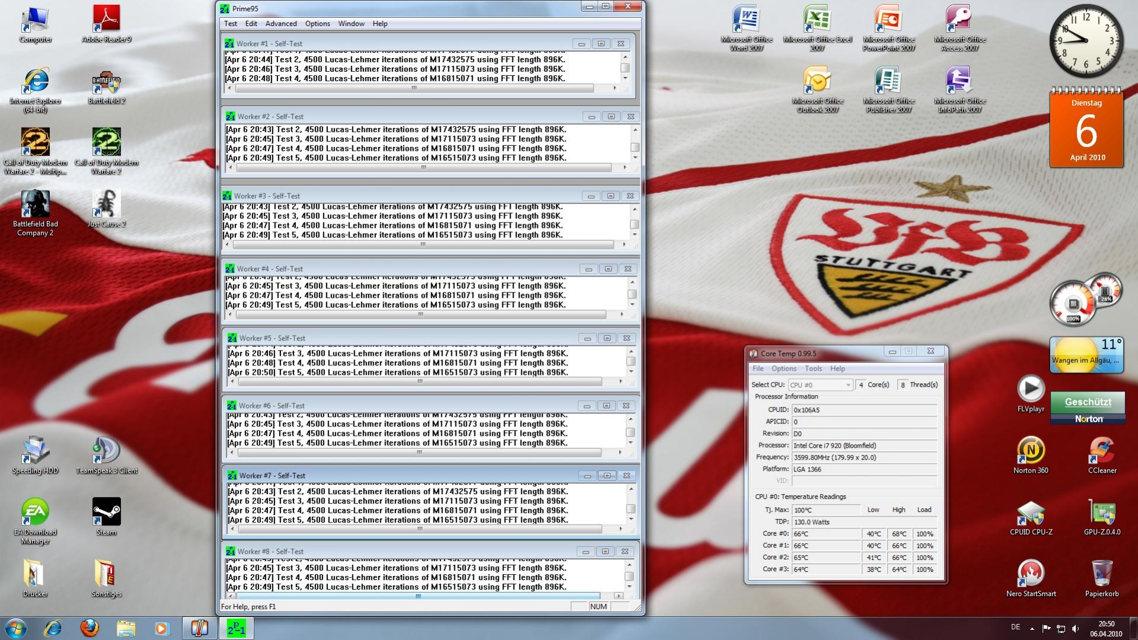The height and width of the screenshot is (640, 1138).
Task: Open Nero StartSmart shortcut
Action: [1031, 578]
